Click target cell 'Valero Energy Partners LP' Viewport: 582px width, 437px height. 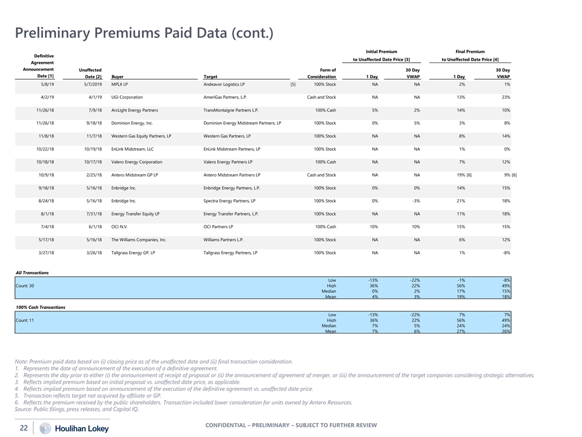[x=228, y=162]
